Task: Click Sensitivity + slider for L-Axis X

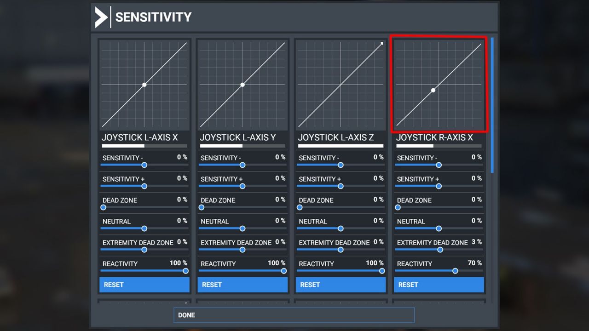Action: [x=144, y=186]
